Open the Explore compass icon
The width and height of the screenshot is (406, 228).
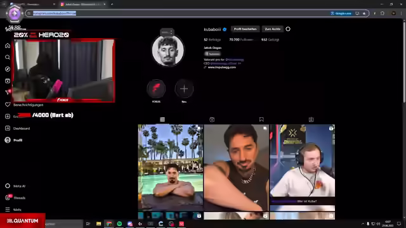(x=8, y=69)
